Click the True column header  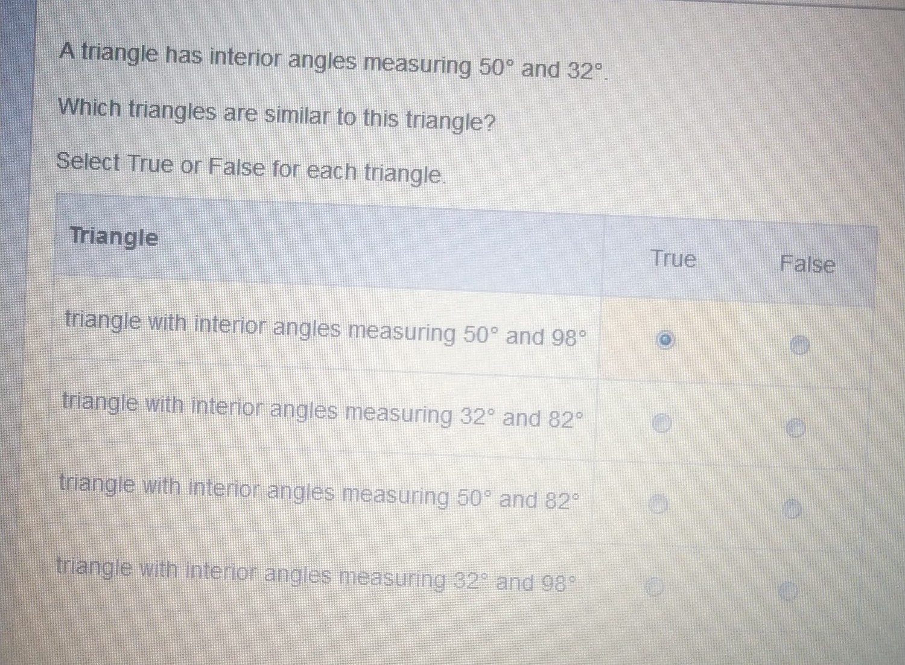click(x=673, y=258)
